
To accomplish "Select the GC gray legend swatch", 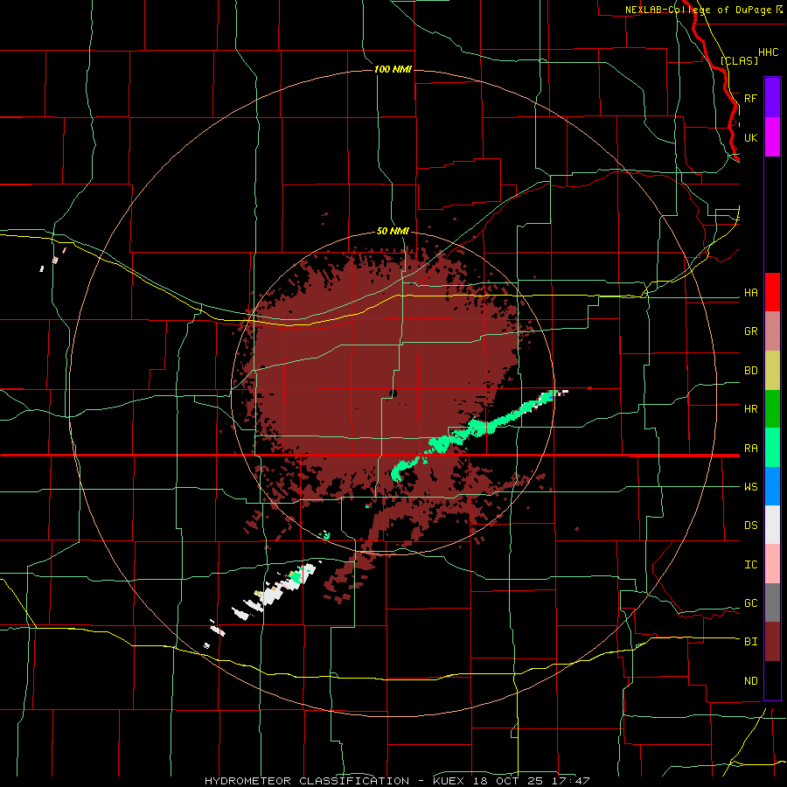I will [x=772, y=602].
